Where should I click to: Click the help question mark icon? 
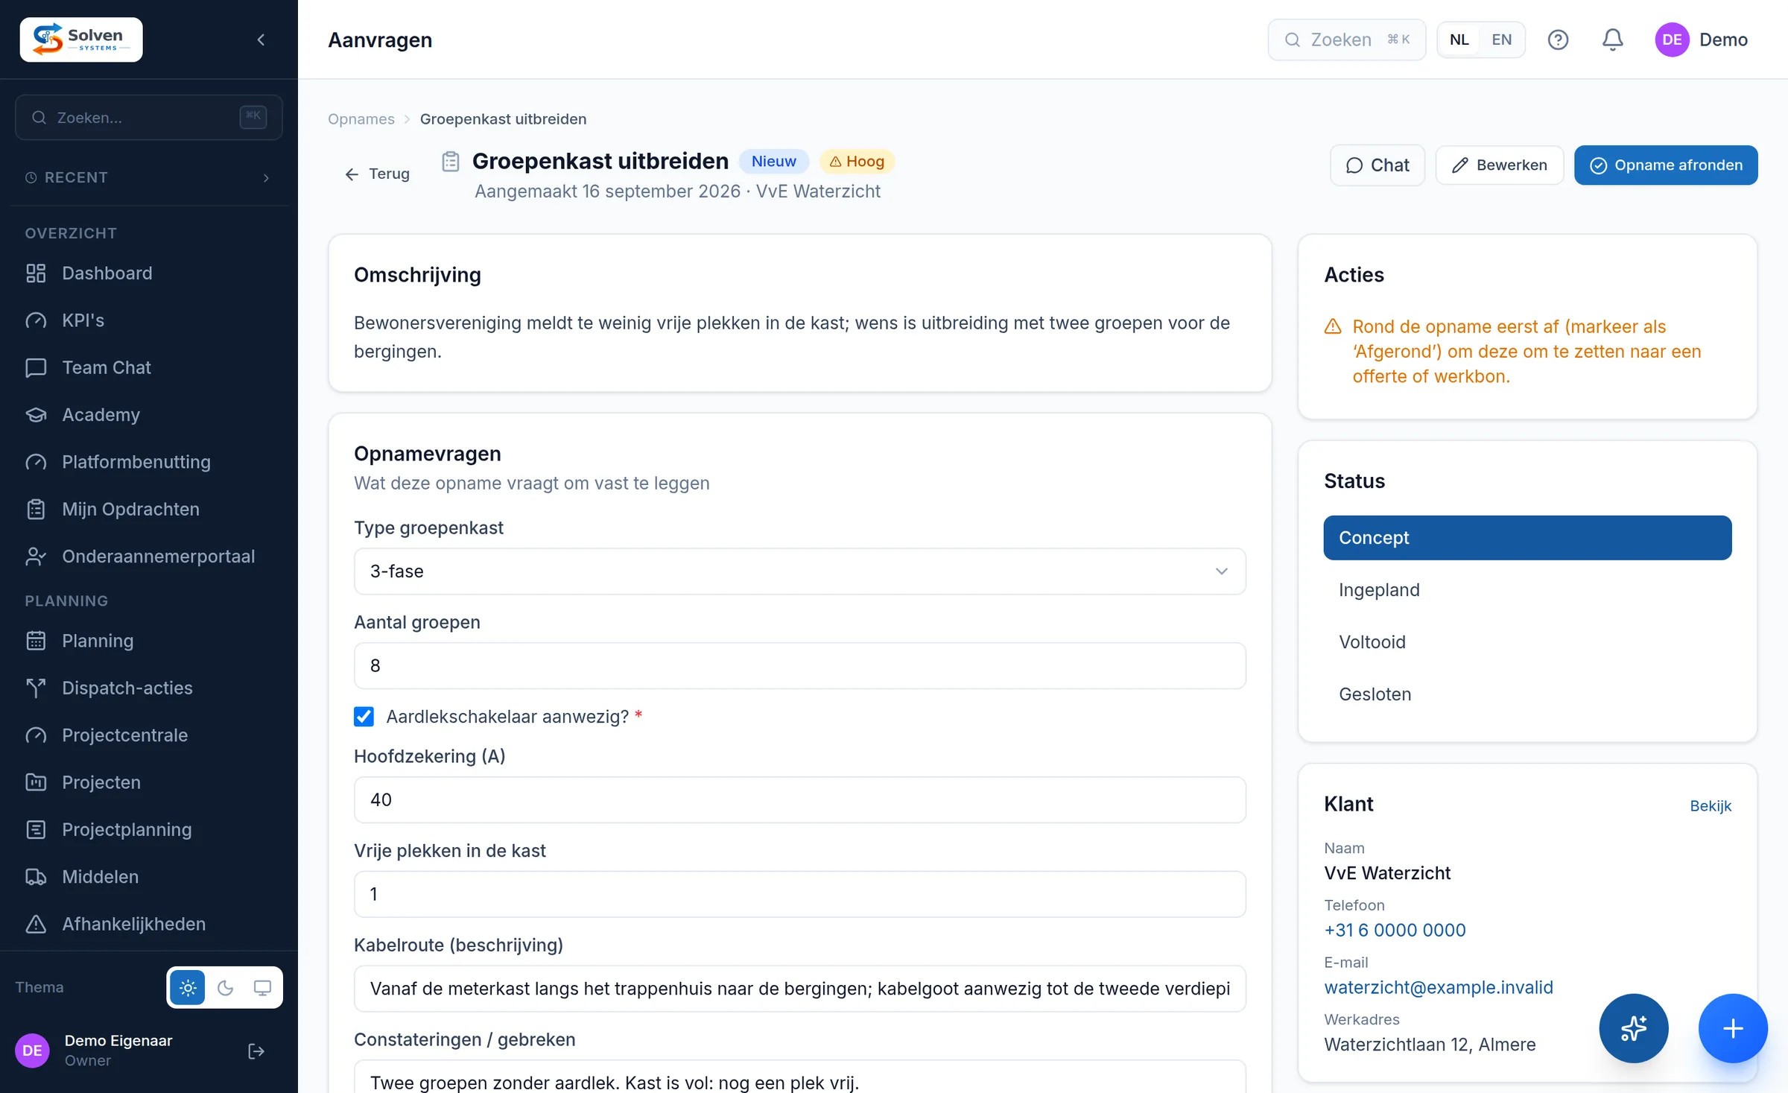(x=1558, y=39)
